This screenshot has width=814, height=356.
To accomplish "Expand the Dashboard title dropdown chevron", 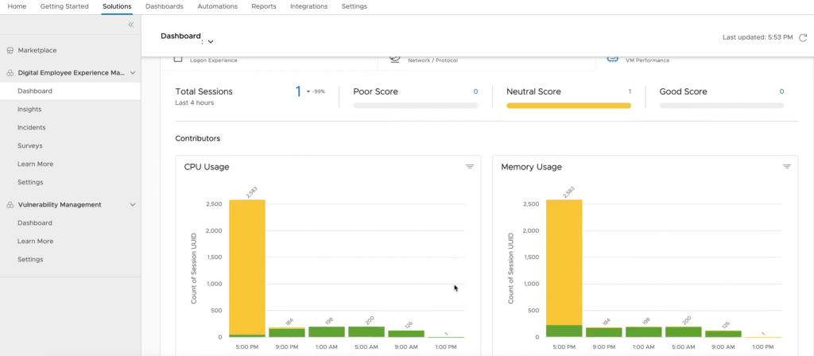I will coord(211,41).
